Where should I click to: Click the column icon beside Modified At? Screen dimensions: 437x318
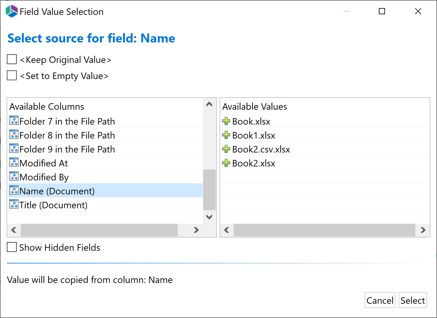(x=14, y=162)
